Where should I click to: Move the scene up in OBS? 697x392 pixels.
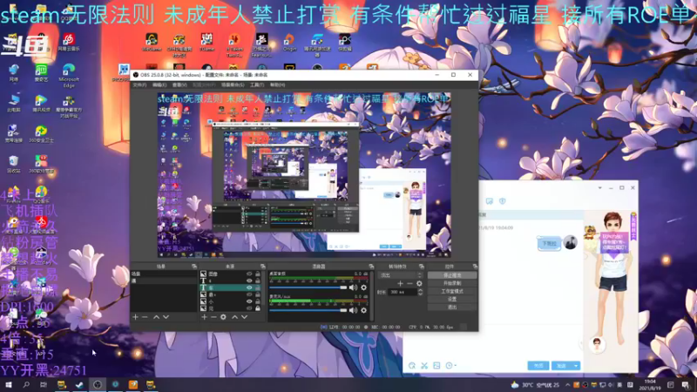pyautogui.click(x=157, y=317)
